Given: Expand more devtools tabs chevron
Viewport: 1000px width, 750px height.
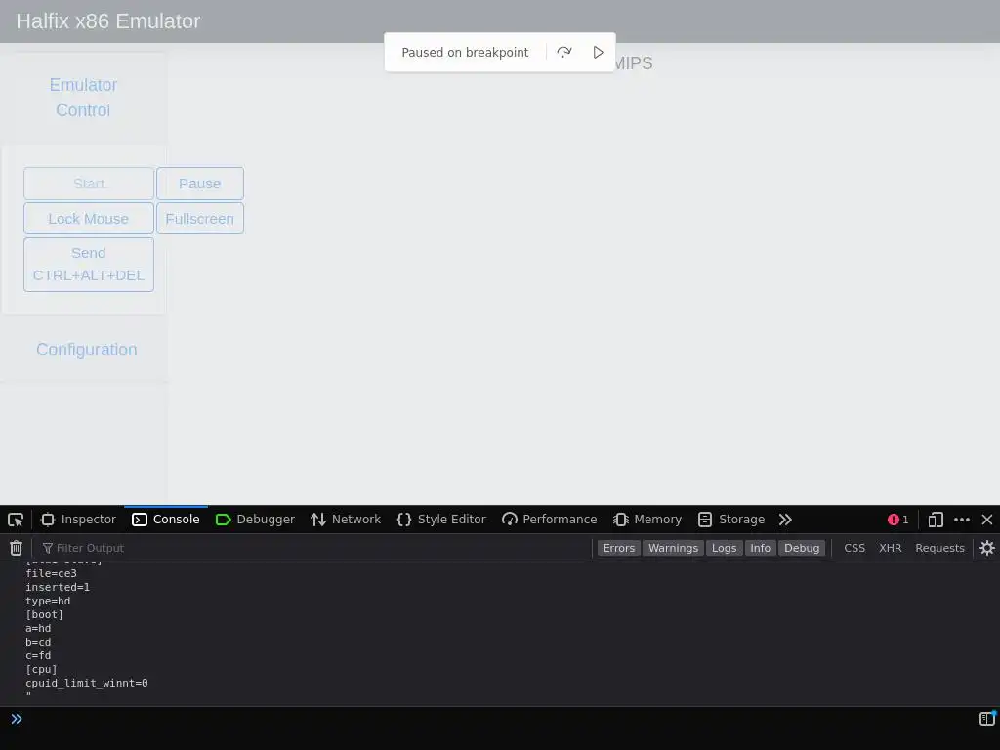Looking at the screenshot, I should coord(785,520).
